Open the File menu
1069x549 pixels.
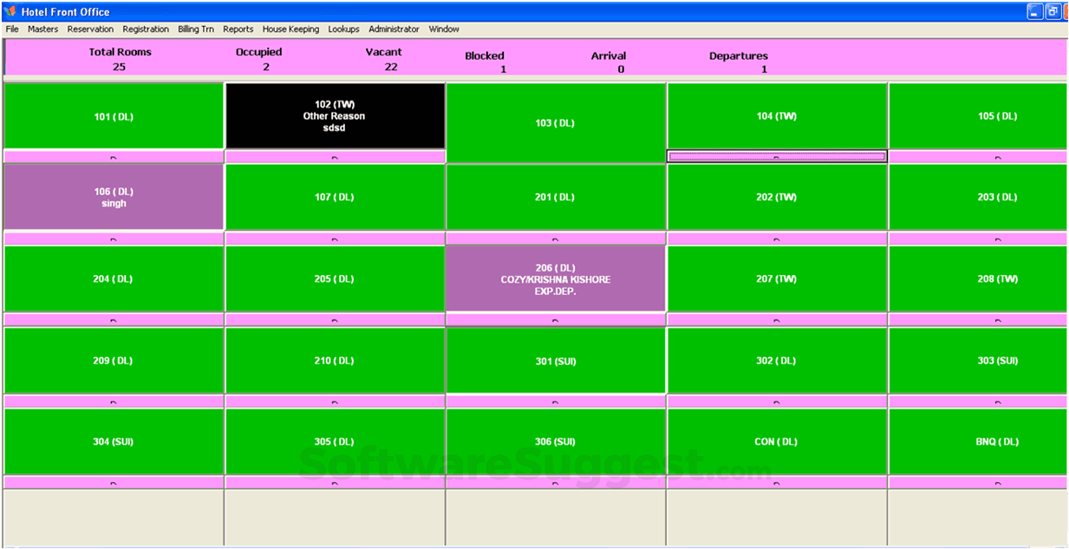[11, 29]
